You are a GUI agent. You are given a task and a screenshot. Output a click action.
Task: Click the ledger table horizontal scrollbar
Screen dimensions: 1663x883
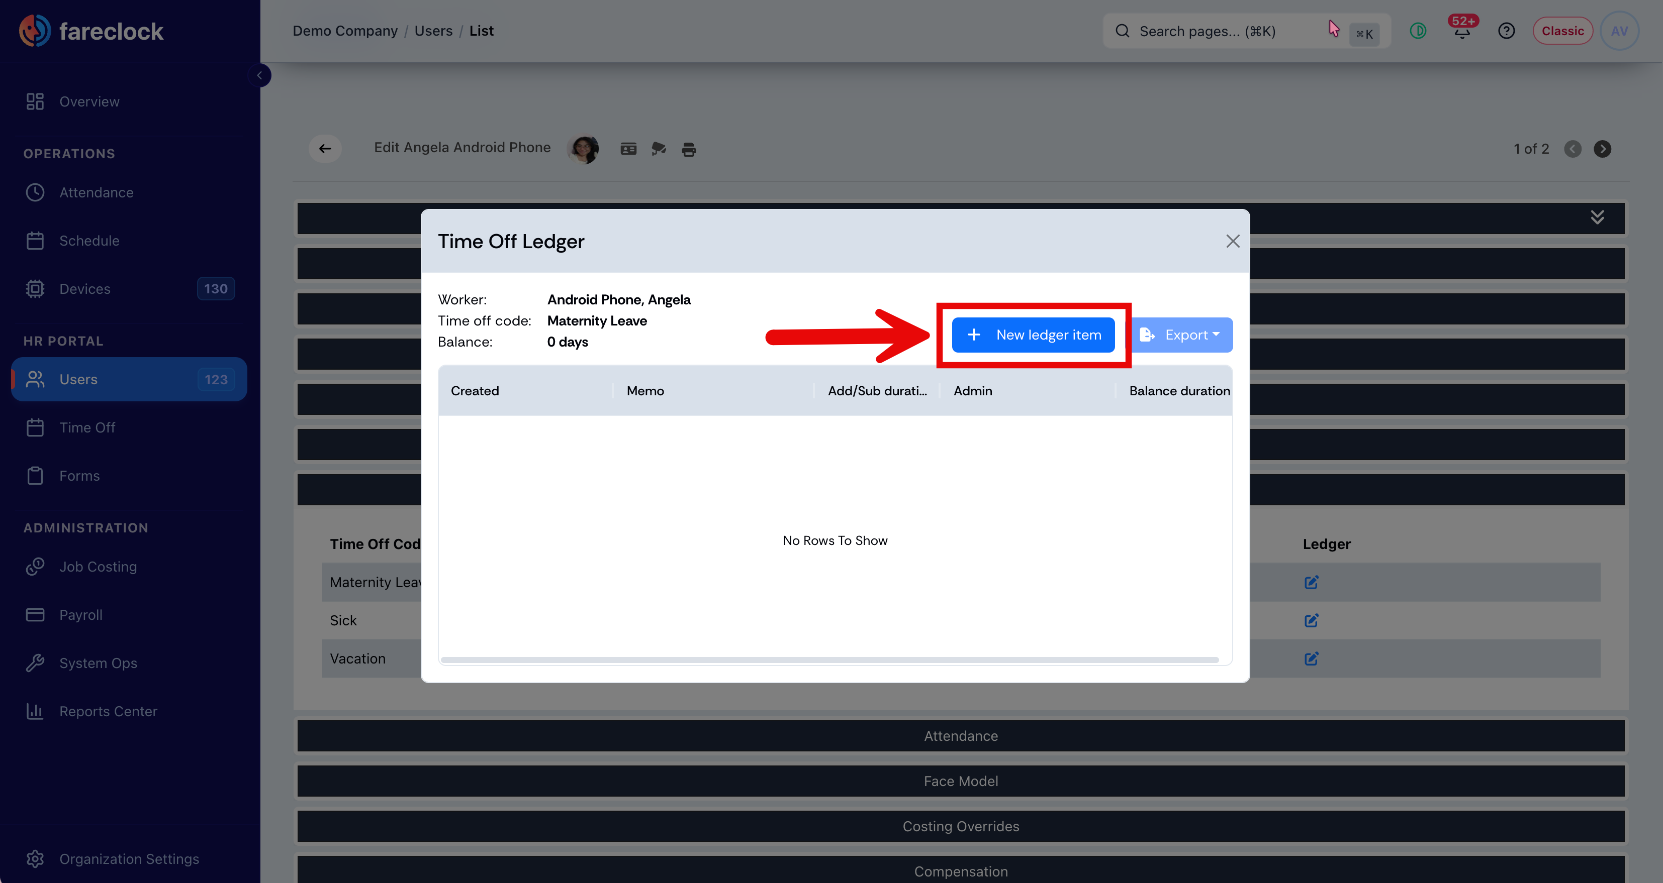(x=829, y=660)
